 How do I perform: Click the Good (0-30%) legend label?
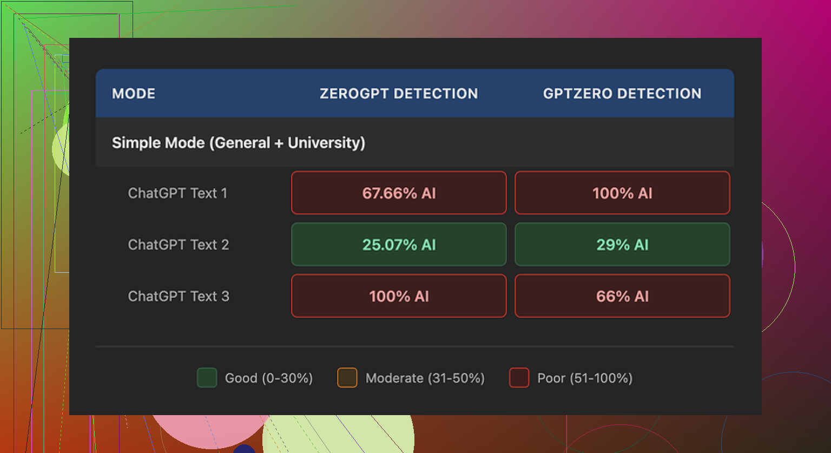tap(269, 378)
